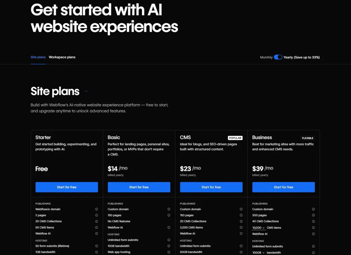
Task: Select the Site plans tab
Action: (38, 57)
